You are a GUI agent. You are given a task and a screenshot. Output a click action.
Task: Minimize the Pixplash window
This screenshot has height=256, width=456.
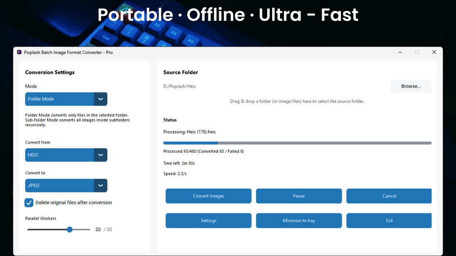[x=400, y=52]
